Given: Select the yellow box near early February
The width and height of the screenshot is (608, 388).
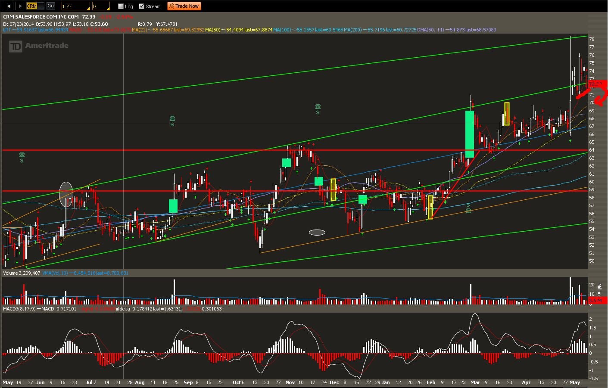Looking at the screenshot, I should [430, 207].
